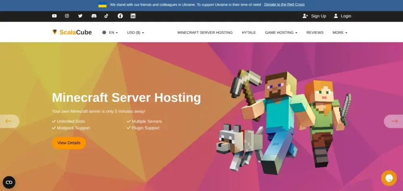Go to next slide arrow

tap(394, 121)
